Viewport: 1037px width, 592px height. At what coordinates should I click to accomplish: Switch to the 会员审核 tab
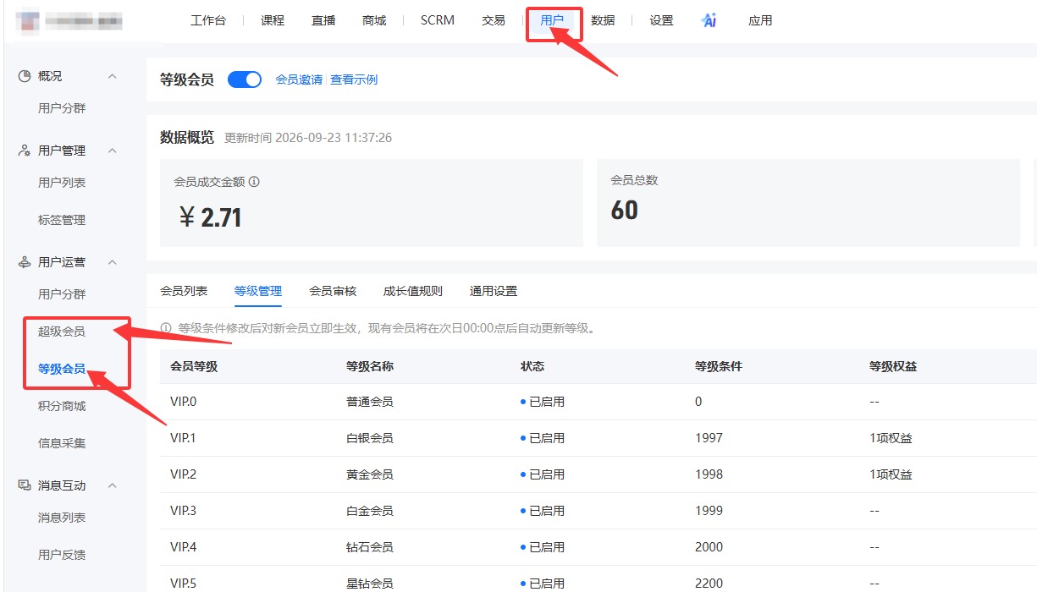click(333, 291)
